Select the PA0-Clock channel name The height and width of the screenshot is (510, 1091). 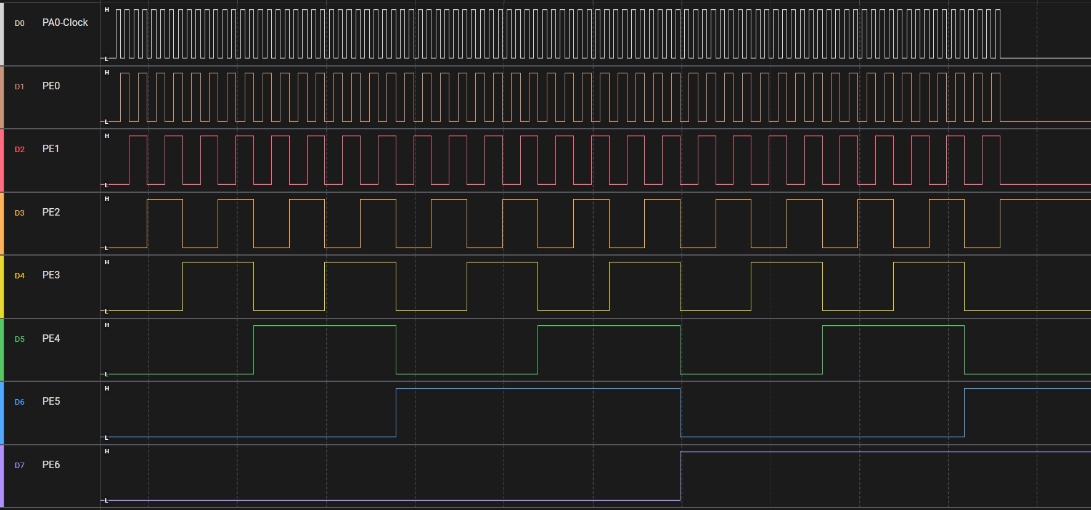[x=65, y=23]
